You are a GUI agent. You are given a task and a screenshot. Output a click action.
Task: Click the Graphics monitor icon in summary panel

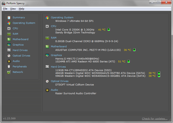pyautogui.click(x=47, y=55)
